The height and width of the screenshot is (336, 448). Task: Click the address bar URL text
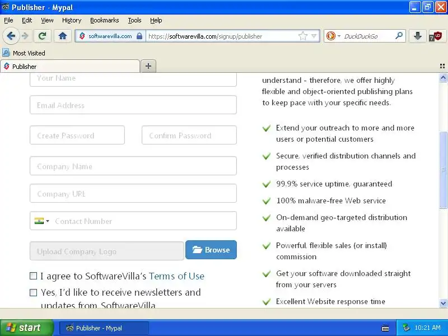[205, 36]
